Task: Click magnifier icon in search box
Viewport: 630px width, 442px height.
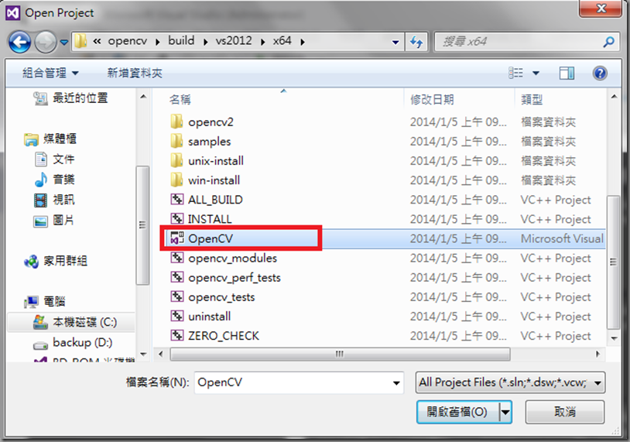Action: pyautogui.click(x=608, y=42)
